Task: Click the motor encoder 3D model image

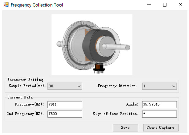Action: pos(92,45)
